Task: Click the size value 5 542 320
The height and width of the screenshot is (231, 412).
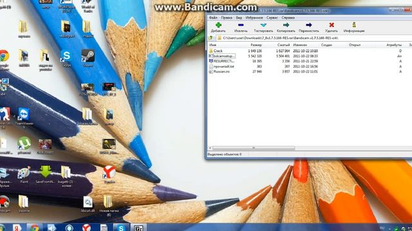Action: point(255,56)
